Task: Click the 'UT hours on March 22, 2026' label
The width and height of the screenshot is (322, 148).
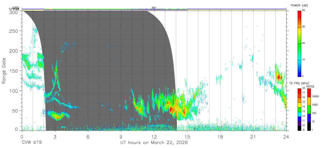Action: point(154,143)
